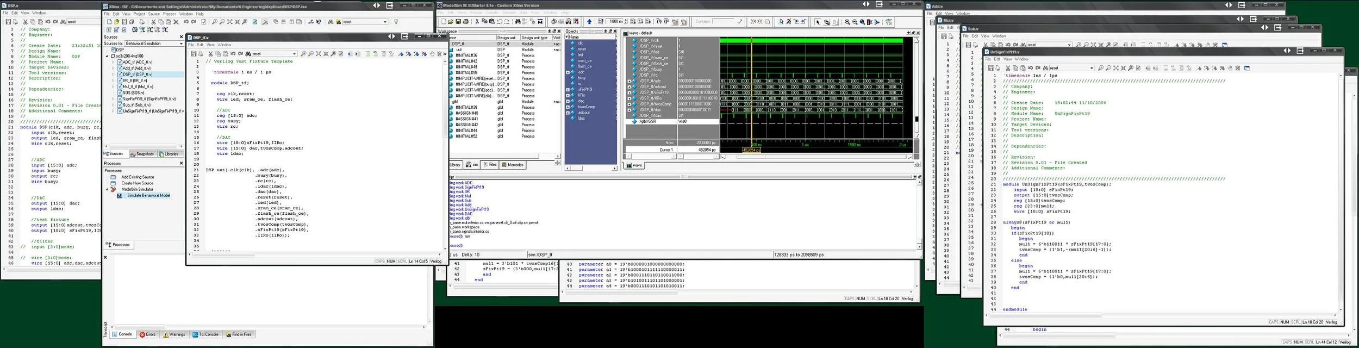The height and width of the screenshot is (348, 1359).
Task: Open the Errors tab in ISE transcript
Action: (147, 334)
